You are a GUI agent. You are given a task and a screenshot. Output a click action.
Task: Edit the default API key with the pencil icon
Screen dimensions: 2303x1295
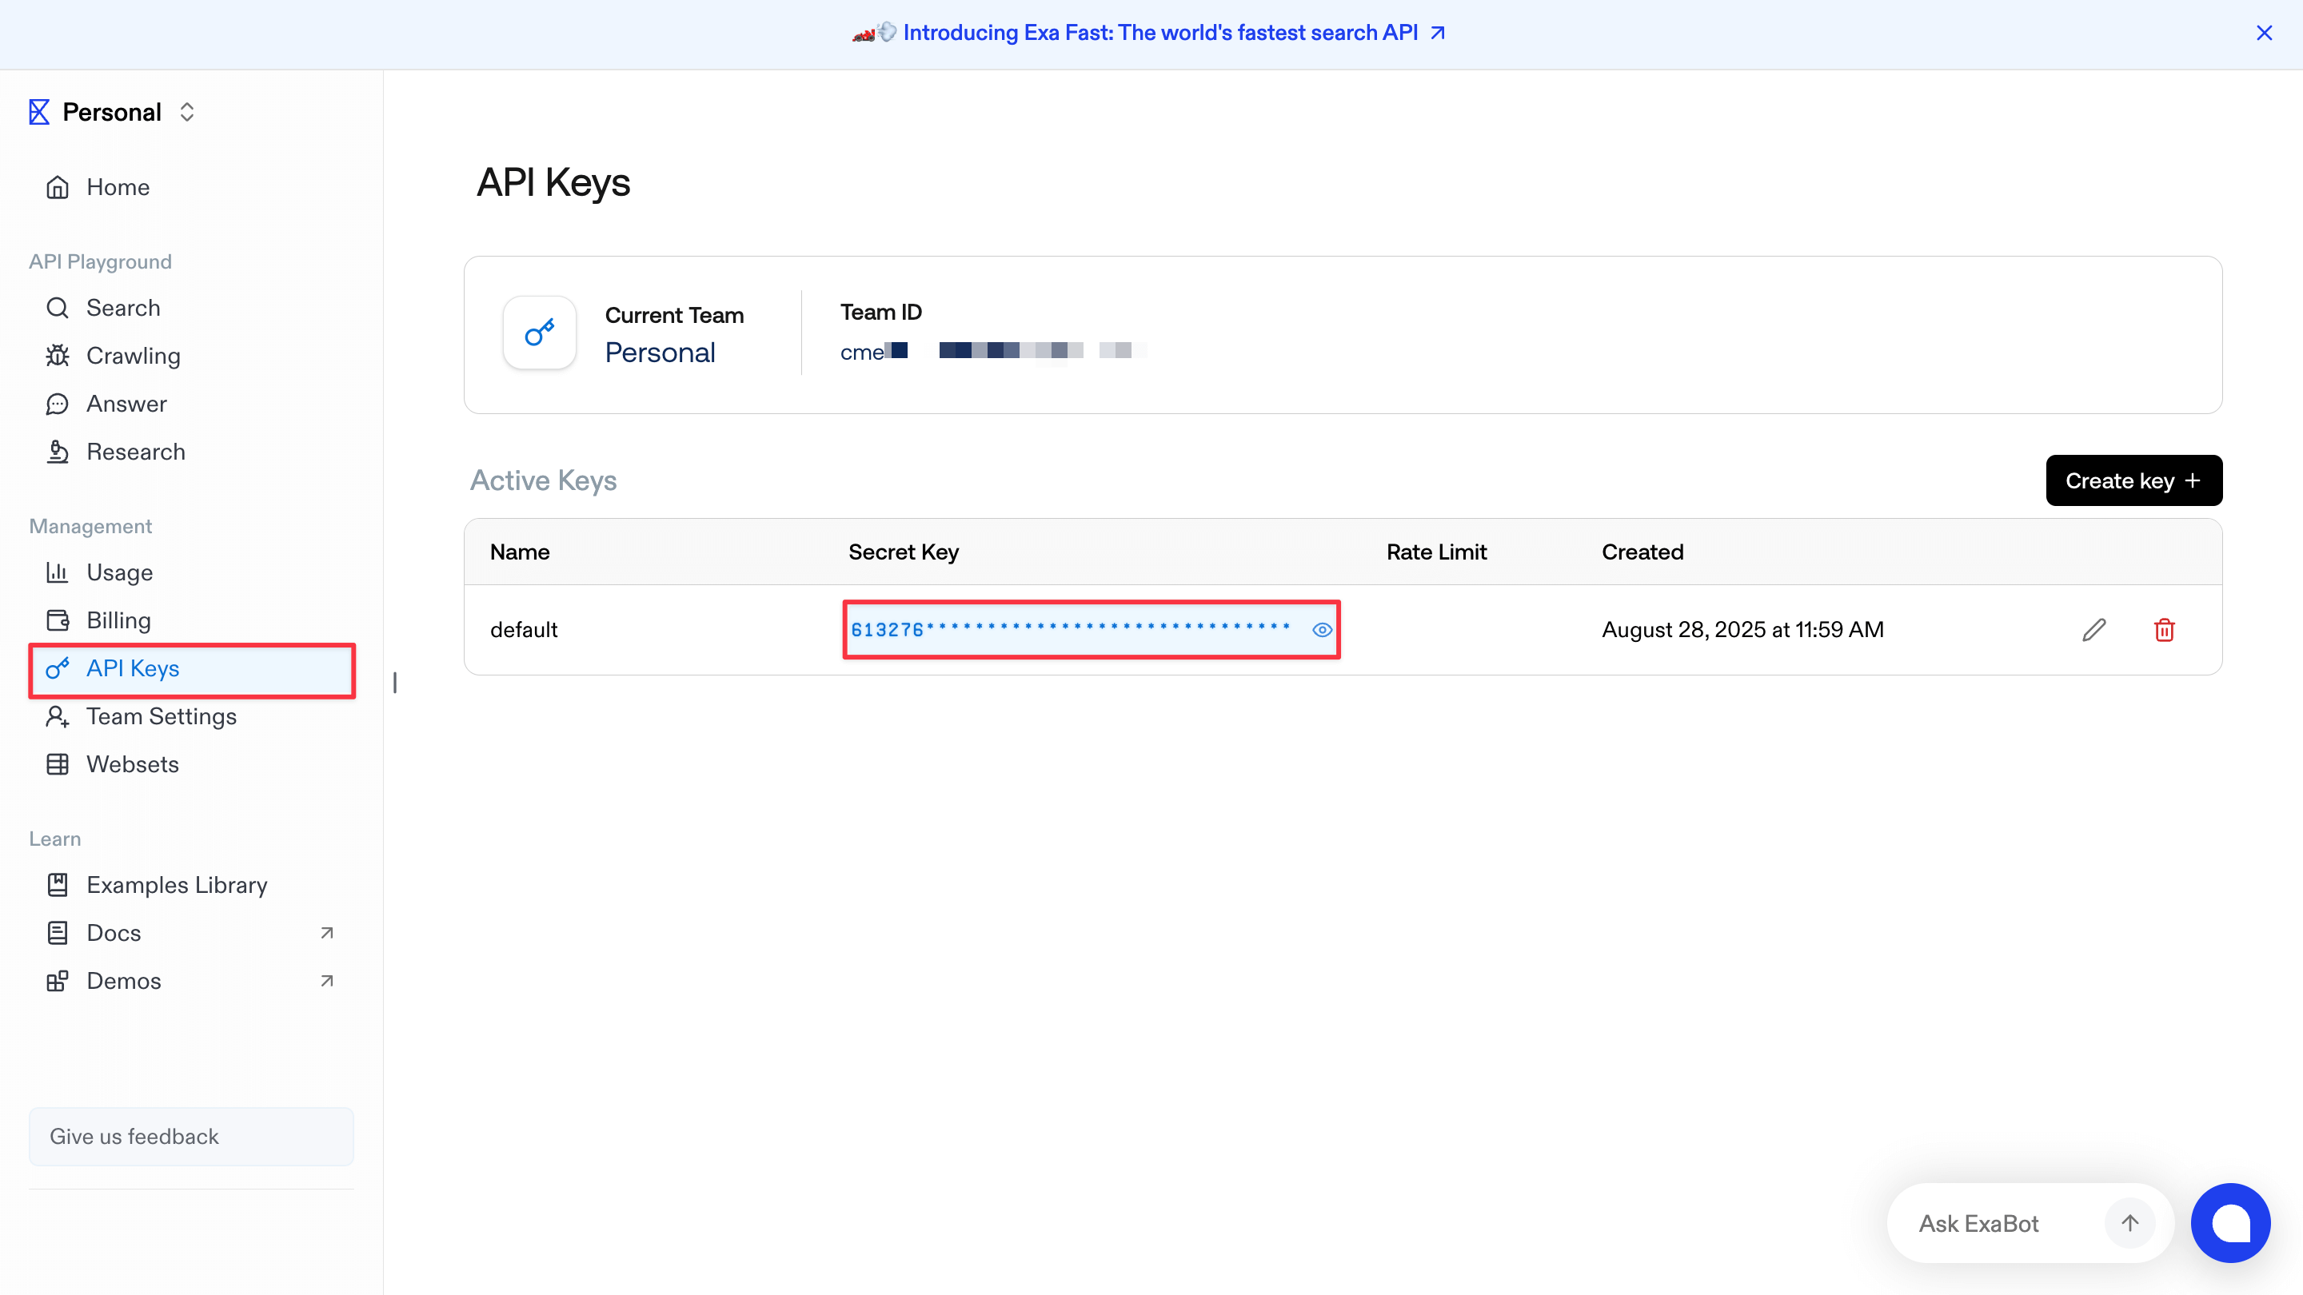point(2093,629)
